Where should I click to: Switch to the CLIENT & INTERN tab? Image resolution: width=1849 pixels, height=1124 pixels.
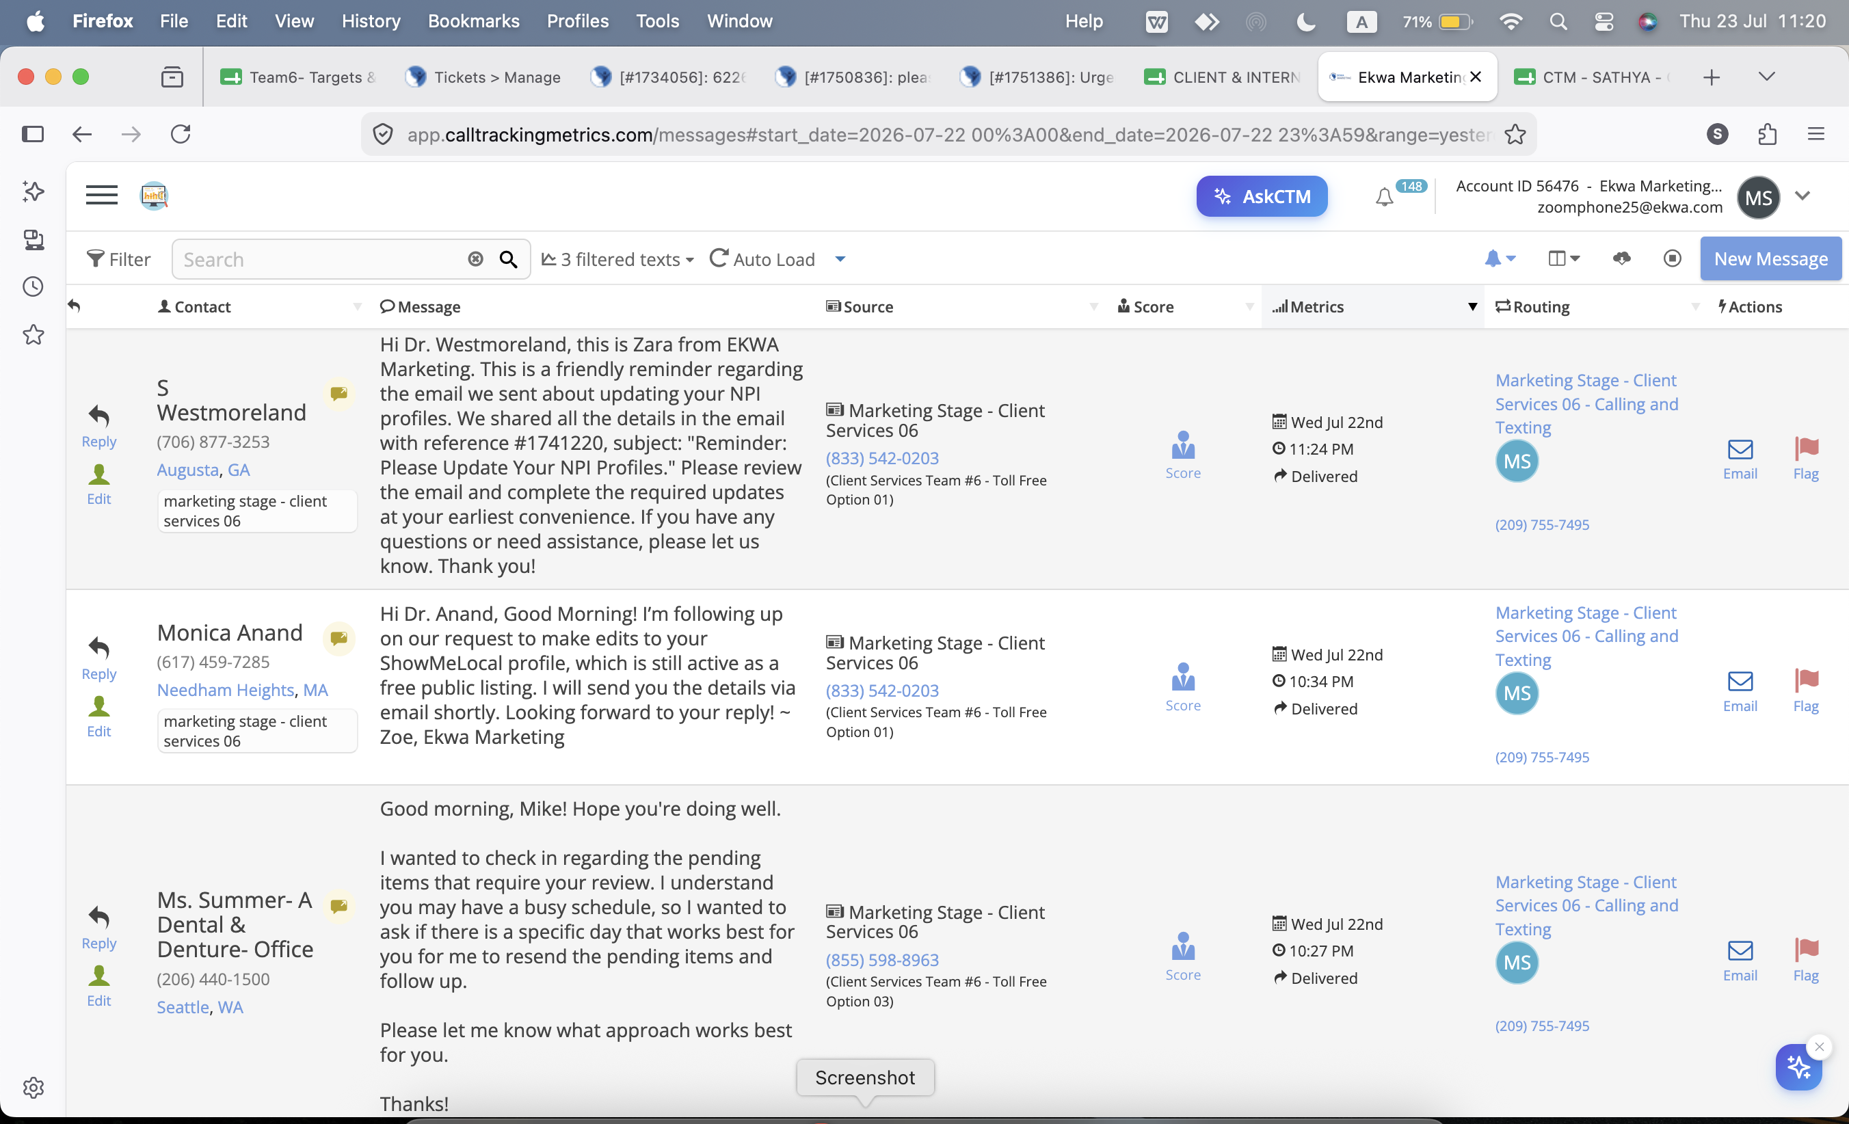[x=1223, y=77]
